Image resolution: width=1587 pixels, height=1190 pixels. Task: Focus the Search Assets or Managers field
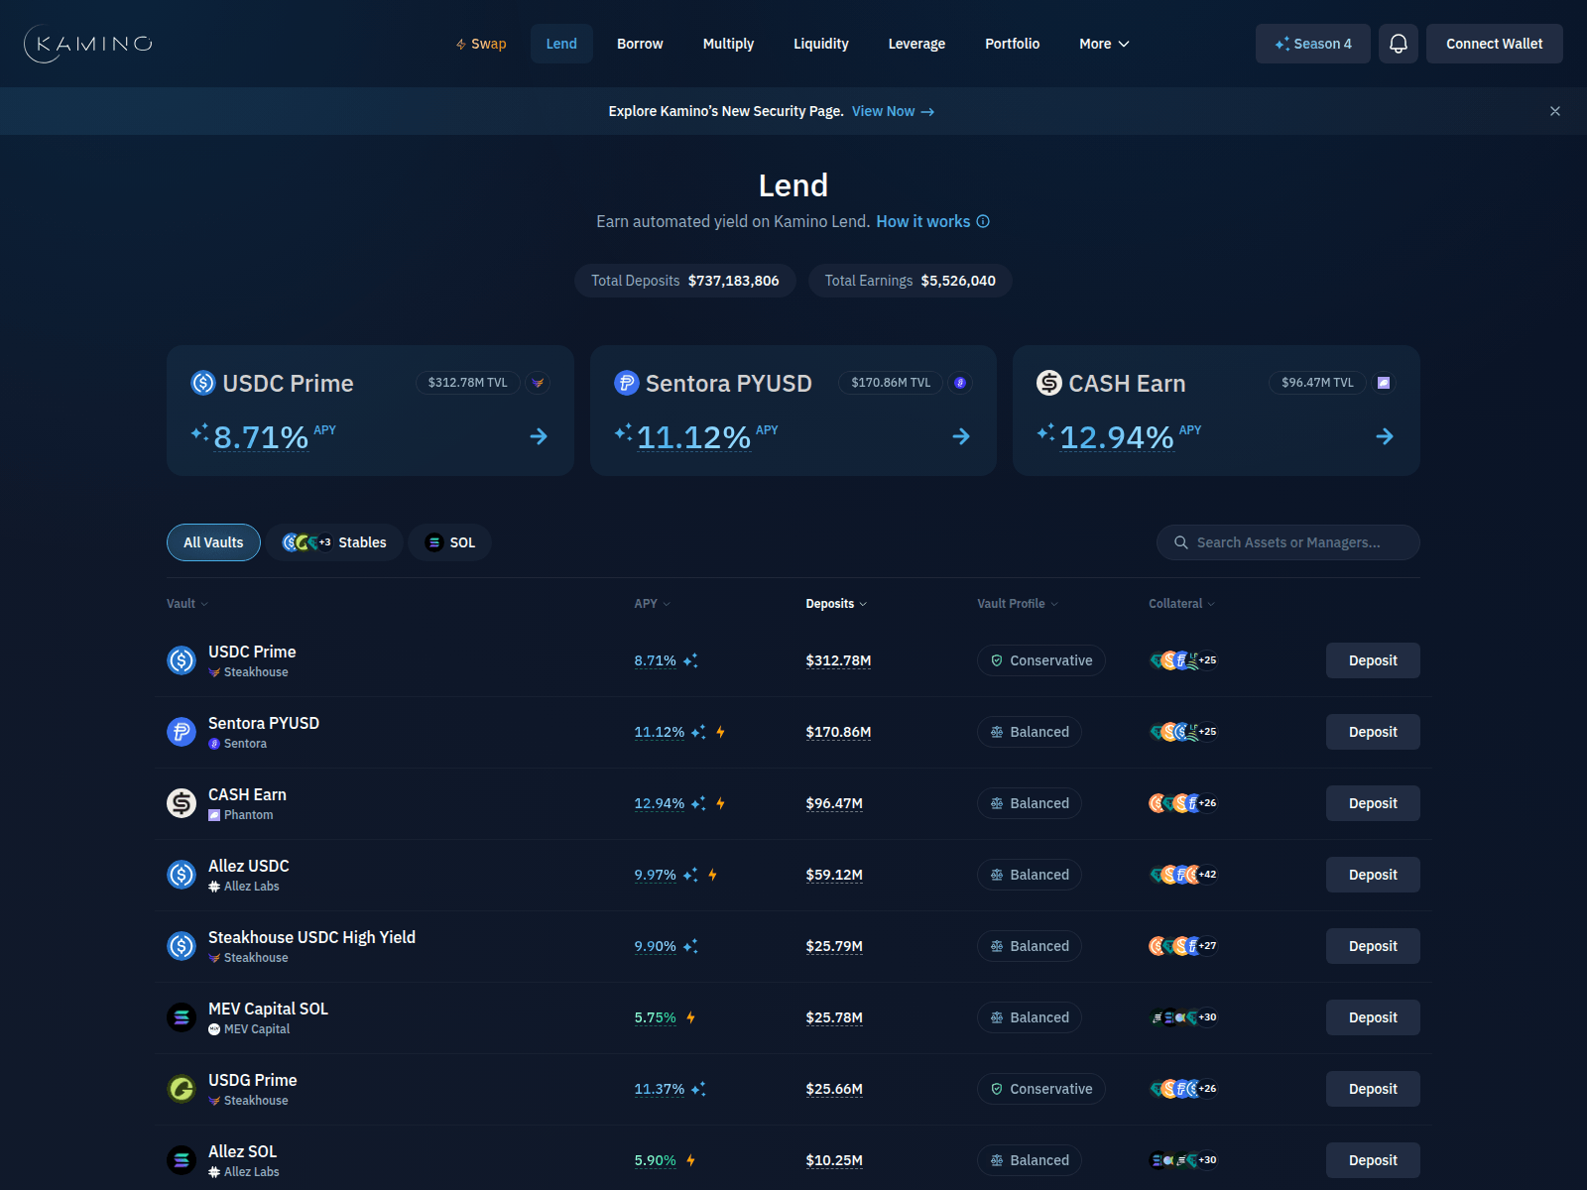1288,542
